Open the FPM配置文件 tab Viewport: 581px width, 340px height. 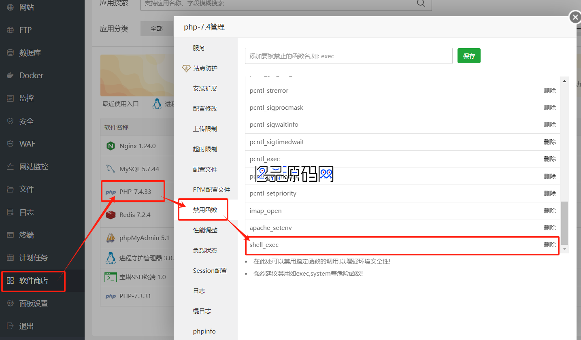(211, 189)
